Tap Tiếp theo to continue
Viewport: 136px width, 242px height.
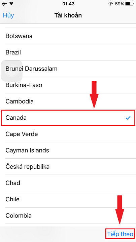[120, 234]
